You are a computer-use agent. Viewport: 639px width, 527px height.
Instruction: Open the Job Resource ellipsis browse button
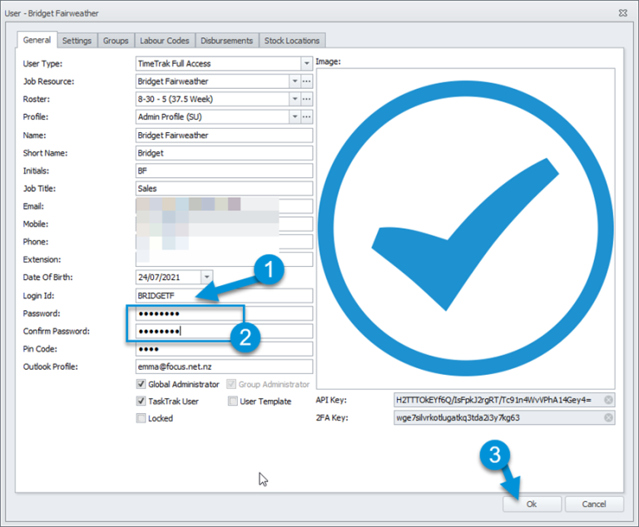point(306,81)
